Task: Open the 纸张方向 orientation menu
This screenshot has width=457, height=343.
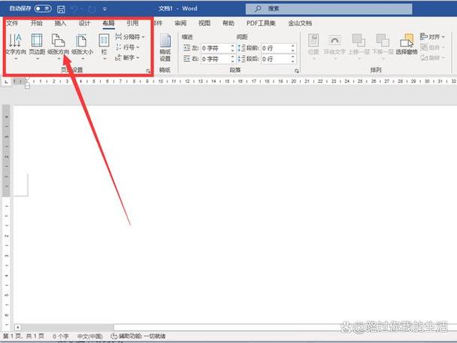Action: [59, 46]
